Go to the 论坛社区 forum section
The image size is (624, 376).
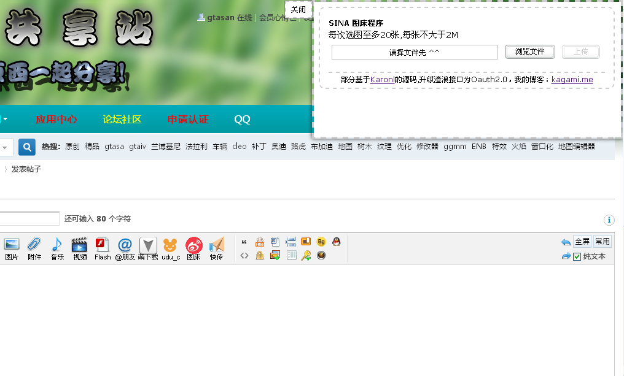(x=122, y=119)
